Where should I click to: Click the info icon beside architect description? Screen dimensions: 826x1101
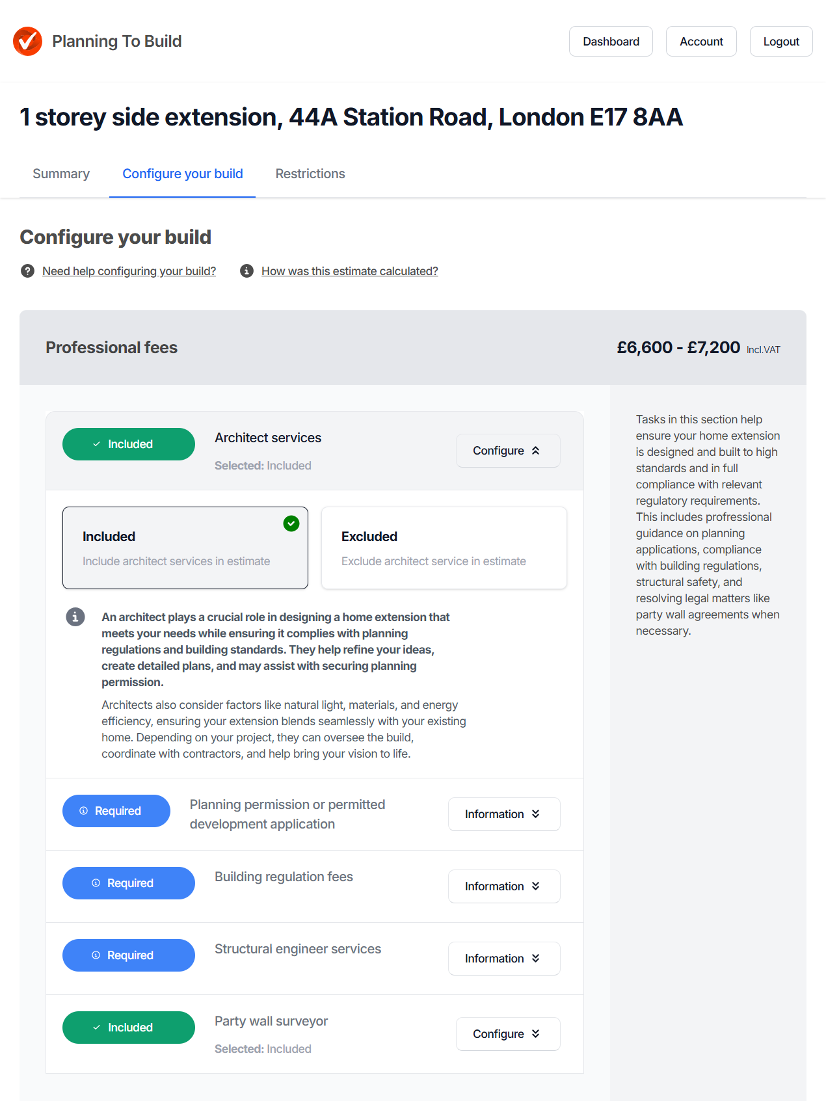coord(75,617)
